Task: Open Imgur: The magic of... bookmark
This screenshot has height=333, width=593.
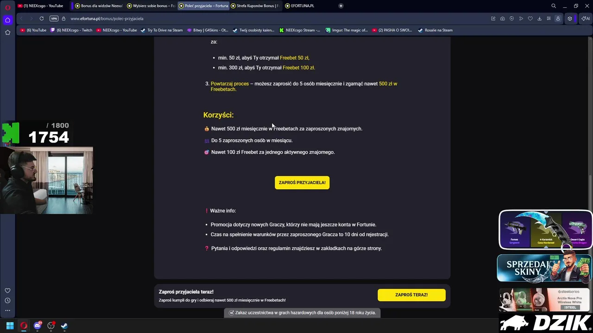Action: pyautogui.click(x=346, y=30)
